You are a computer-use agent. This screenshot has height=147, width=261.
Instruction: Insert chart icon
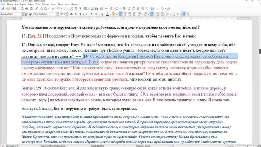(x=97, y=9)
